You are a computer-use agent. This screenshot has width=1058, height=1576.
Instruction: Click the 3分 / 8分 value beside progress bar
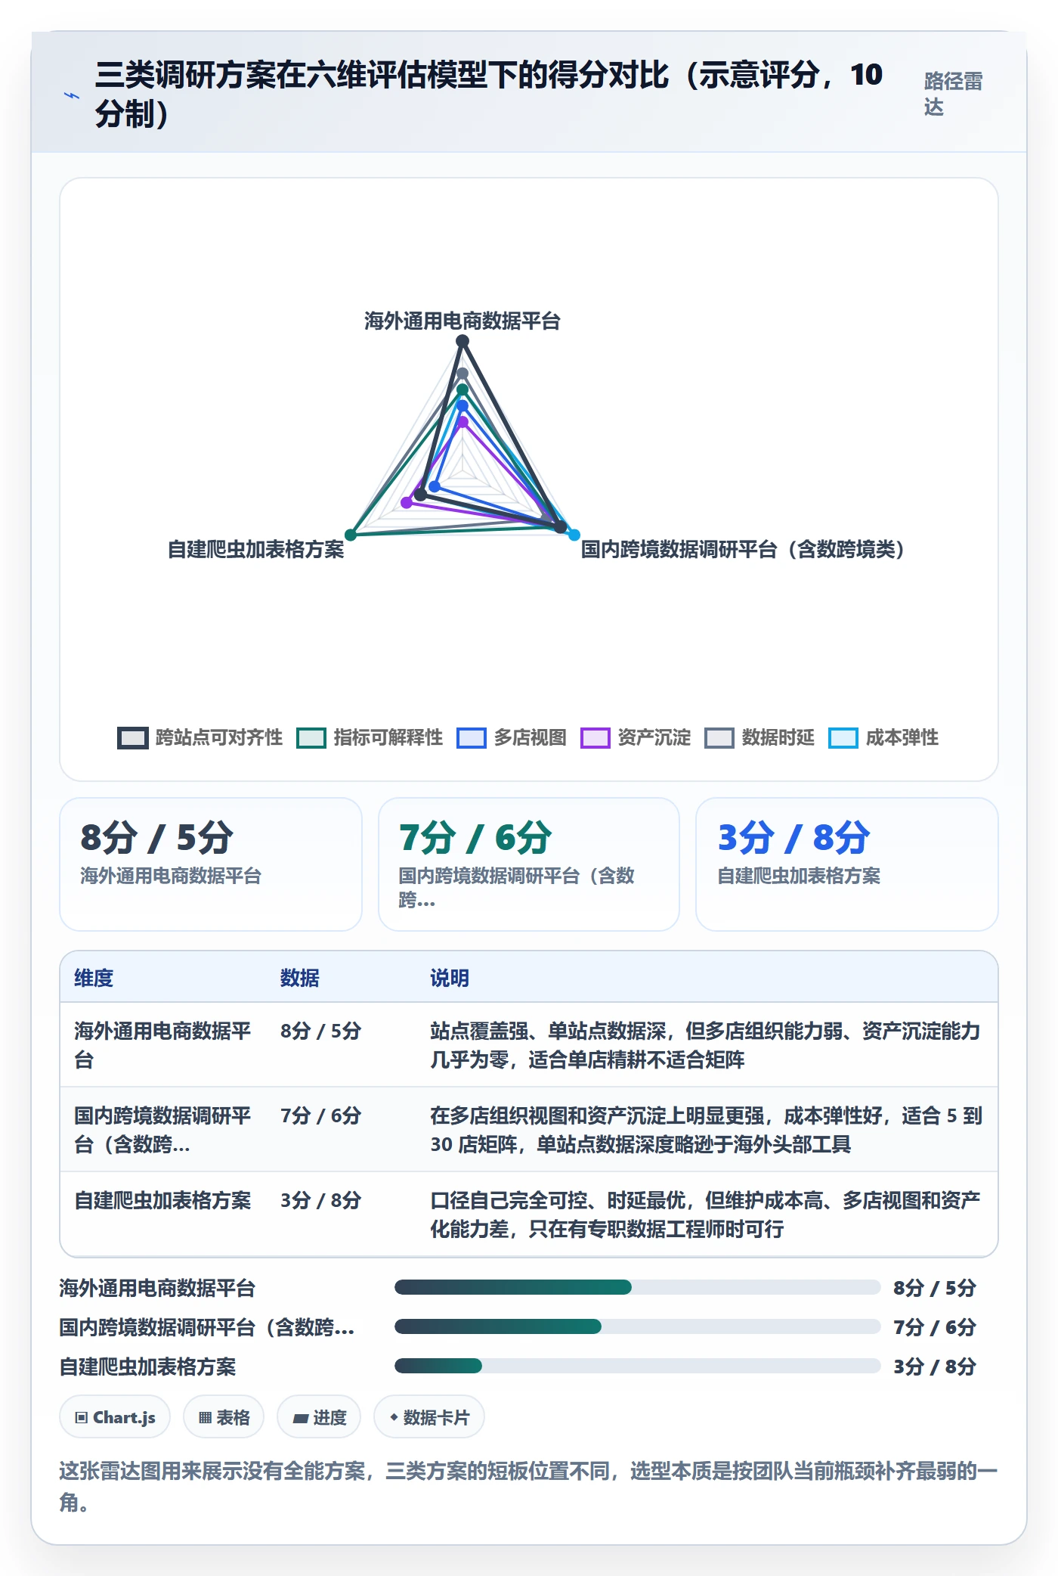tap(935, 1366)
